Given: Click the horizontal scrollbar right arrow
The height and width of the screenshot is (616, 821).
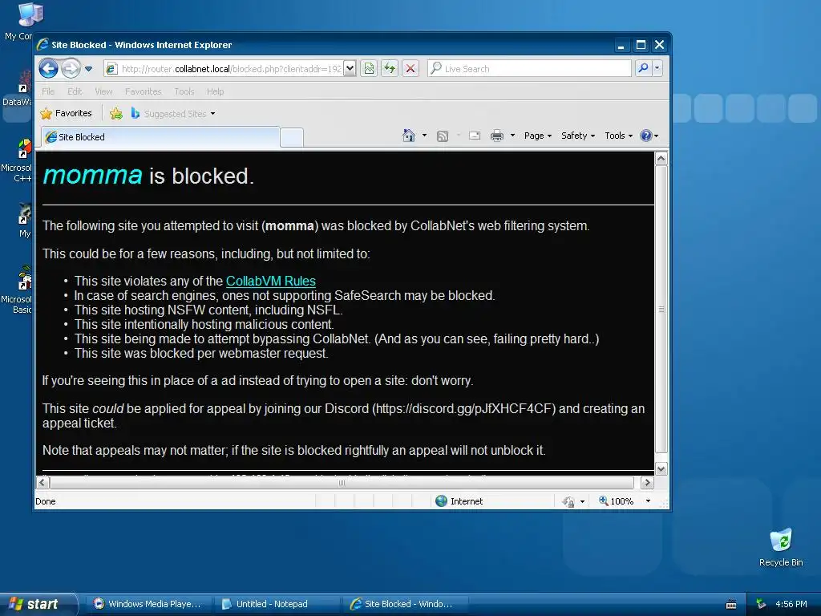Looking at the screenshot, I should click(647, 482).
